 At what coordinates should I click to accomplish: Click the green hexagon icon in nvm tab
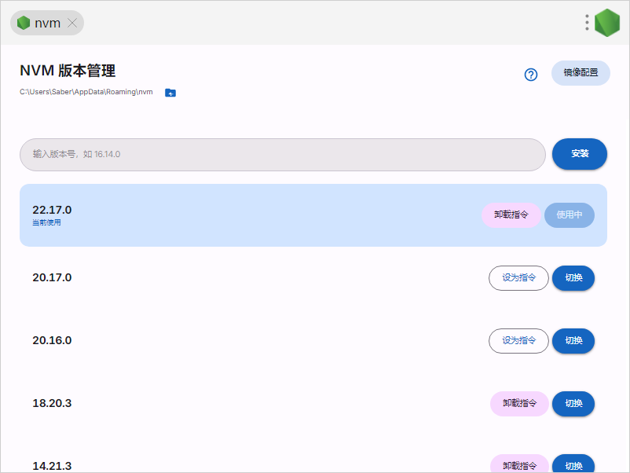tap(24, 23)
